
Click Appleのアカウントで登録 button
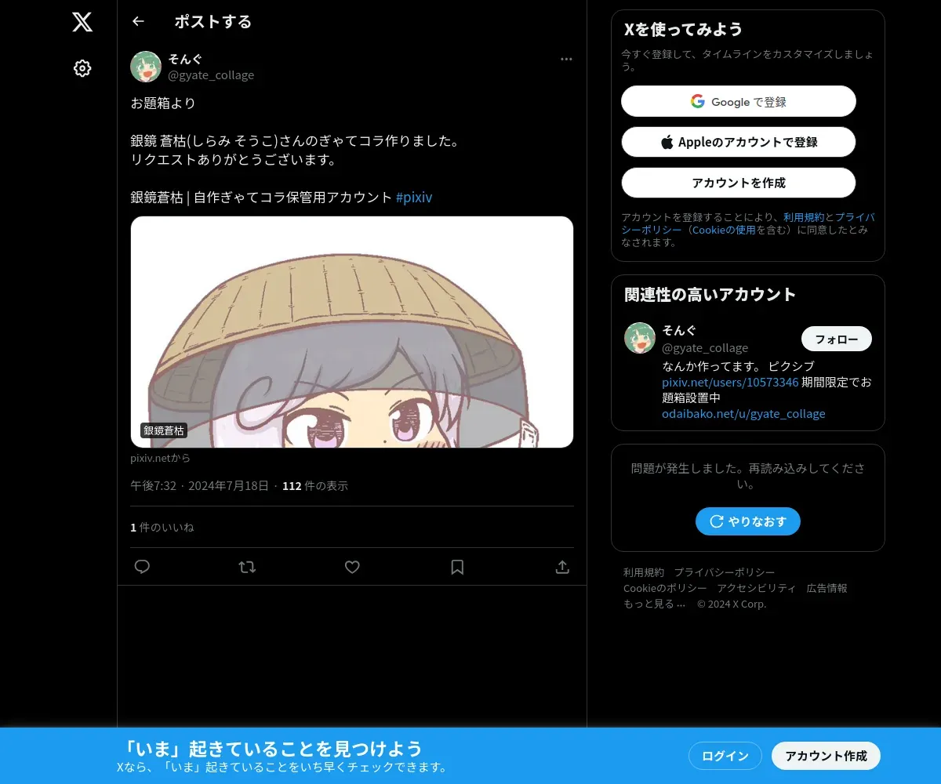[x=739, y=142]
